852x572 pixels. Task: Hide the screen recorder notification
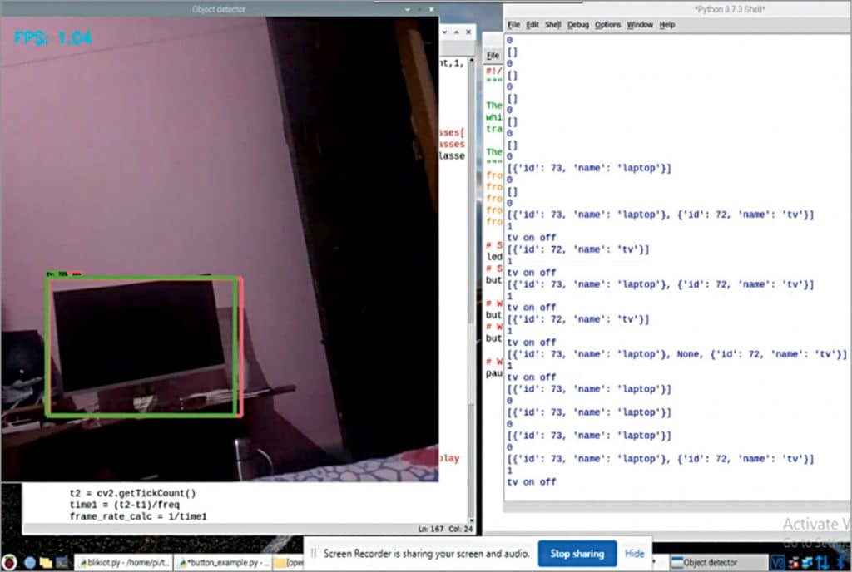pyautogui.click(x=635, y=554)
